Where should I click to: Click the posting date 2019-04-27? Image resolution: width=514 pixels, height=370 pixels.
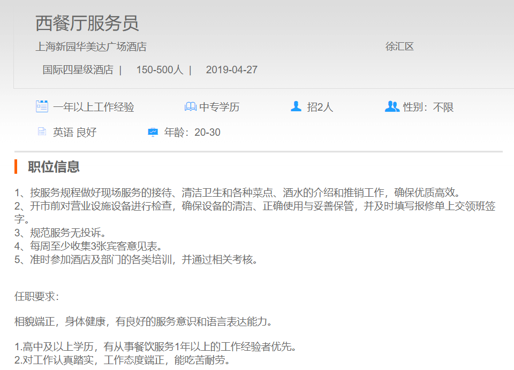tap(231, 70)
